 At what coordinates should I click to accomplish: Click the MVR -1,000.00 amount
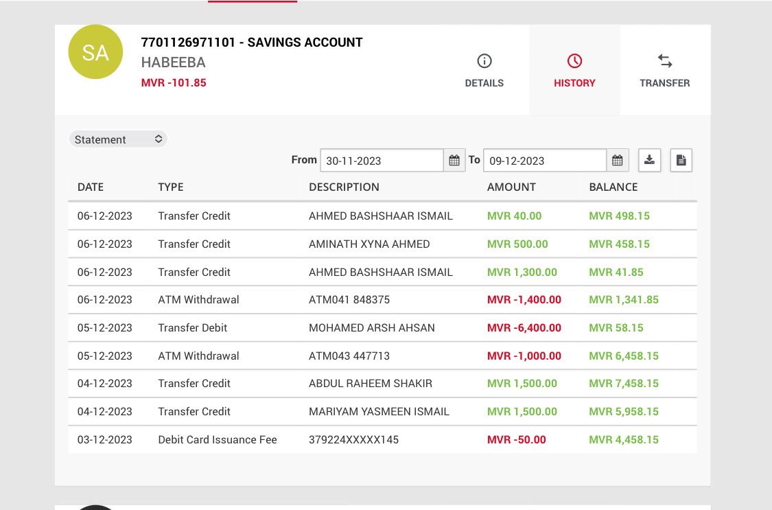pyautogui.click(x=524, y=356)
